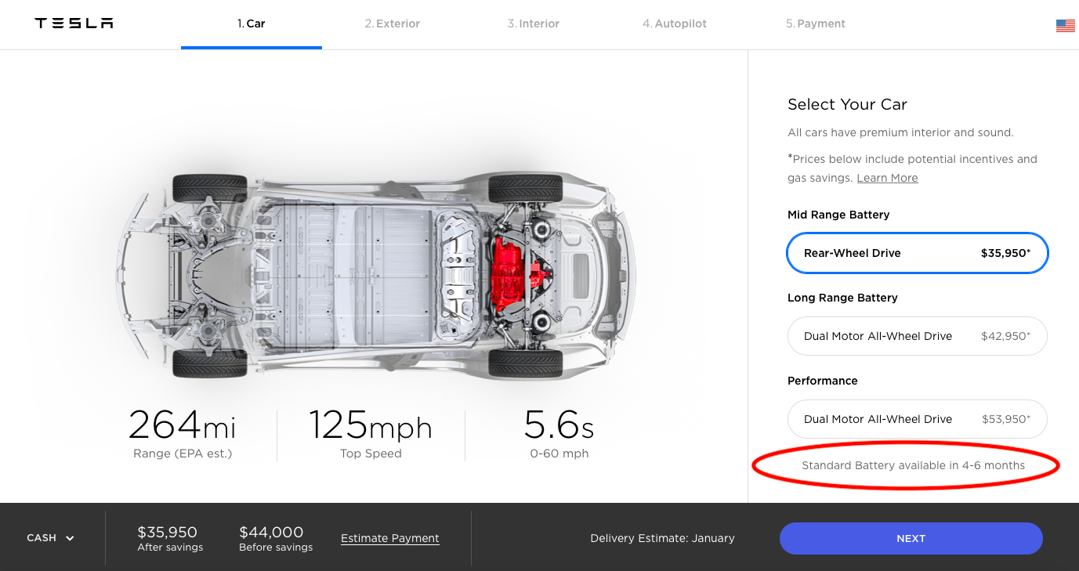The height and width of the screenshot is (571, 1079).
Task: Follow the Learn More link
Action: tap(887, 178)
